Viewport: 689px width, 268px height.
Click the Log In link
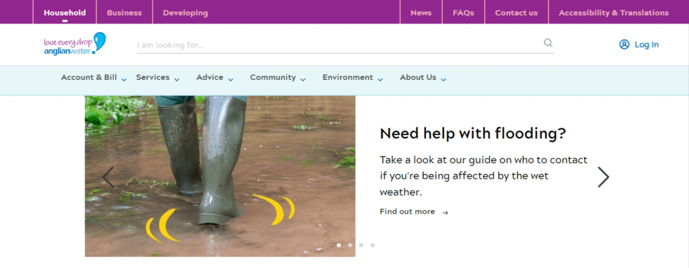click(x=647, y=44)
